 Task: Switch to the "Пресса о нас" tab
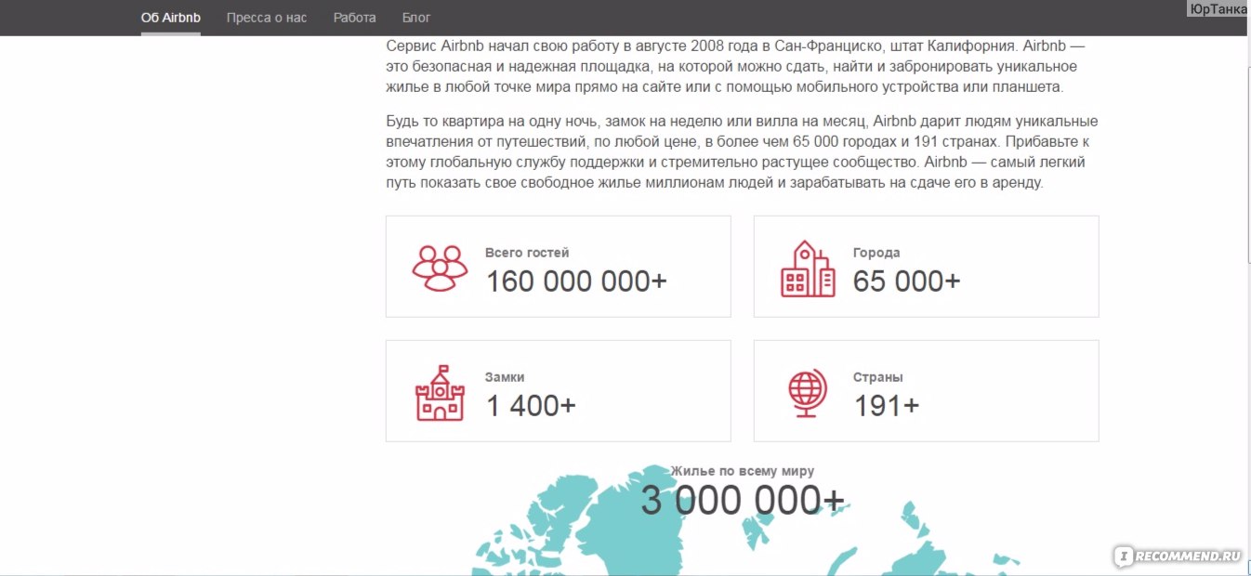(267, 18)
